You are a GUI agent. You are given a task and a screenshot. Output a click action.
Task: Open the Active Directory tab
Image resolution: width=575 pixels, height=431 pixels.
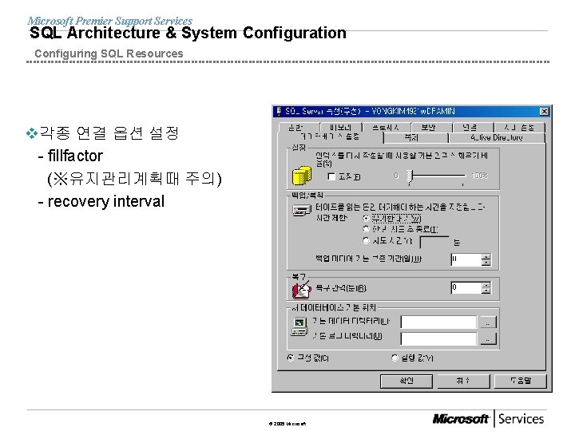497,138
